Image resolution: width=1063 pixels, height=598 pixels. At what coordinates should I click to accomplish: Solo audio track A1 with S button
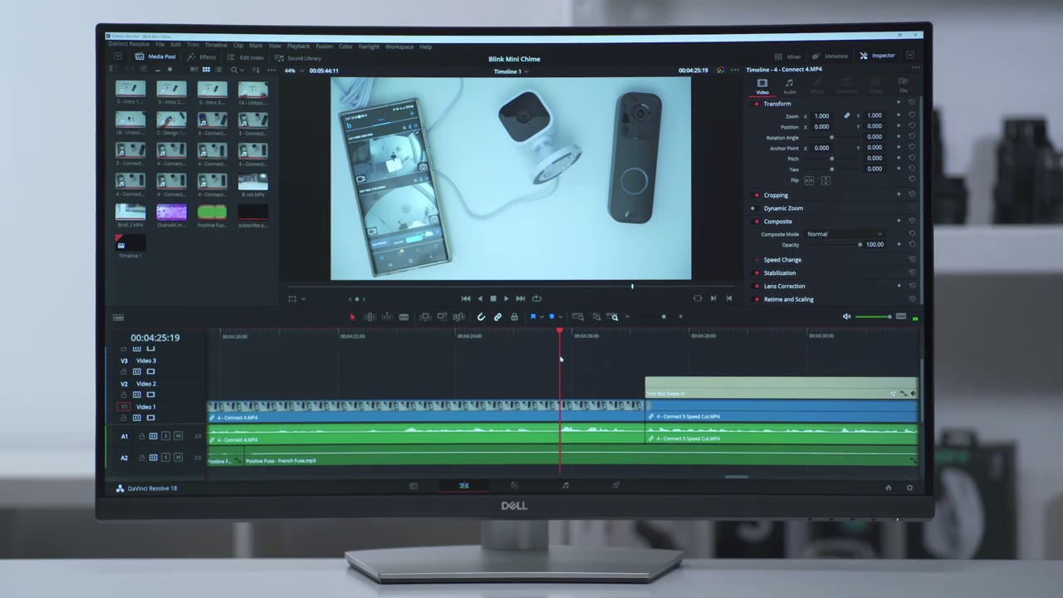tap(165, 436)
